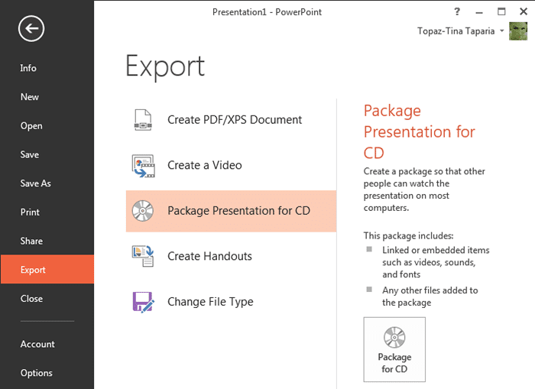Expand the account dropdown arrow by Topaz-Tina Taparia
Screen dimensions: 535x389
(x=502, y=31)
